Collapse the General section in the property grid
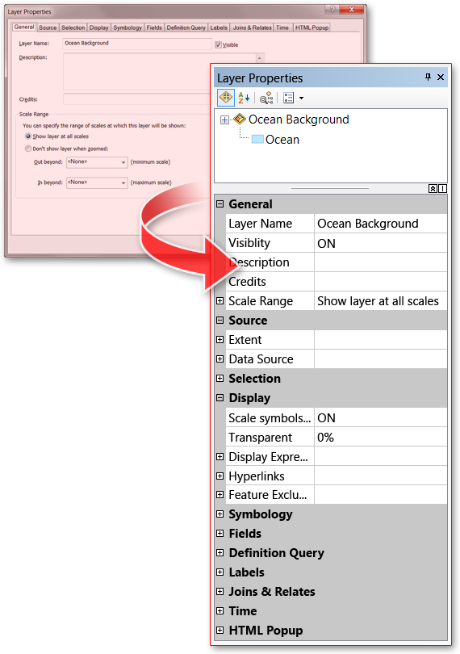 pos(220,204)
